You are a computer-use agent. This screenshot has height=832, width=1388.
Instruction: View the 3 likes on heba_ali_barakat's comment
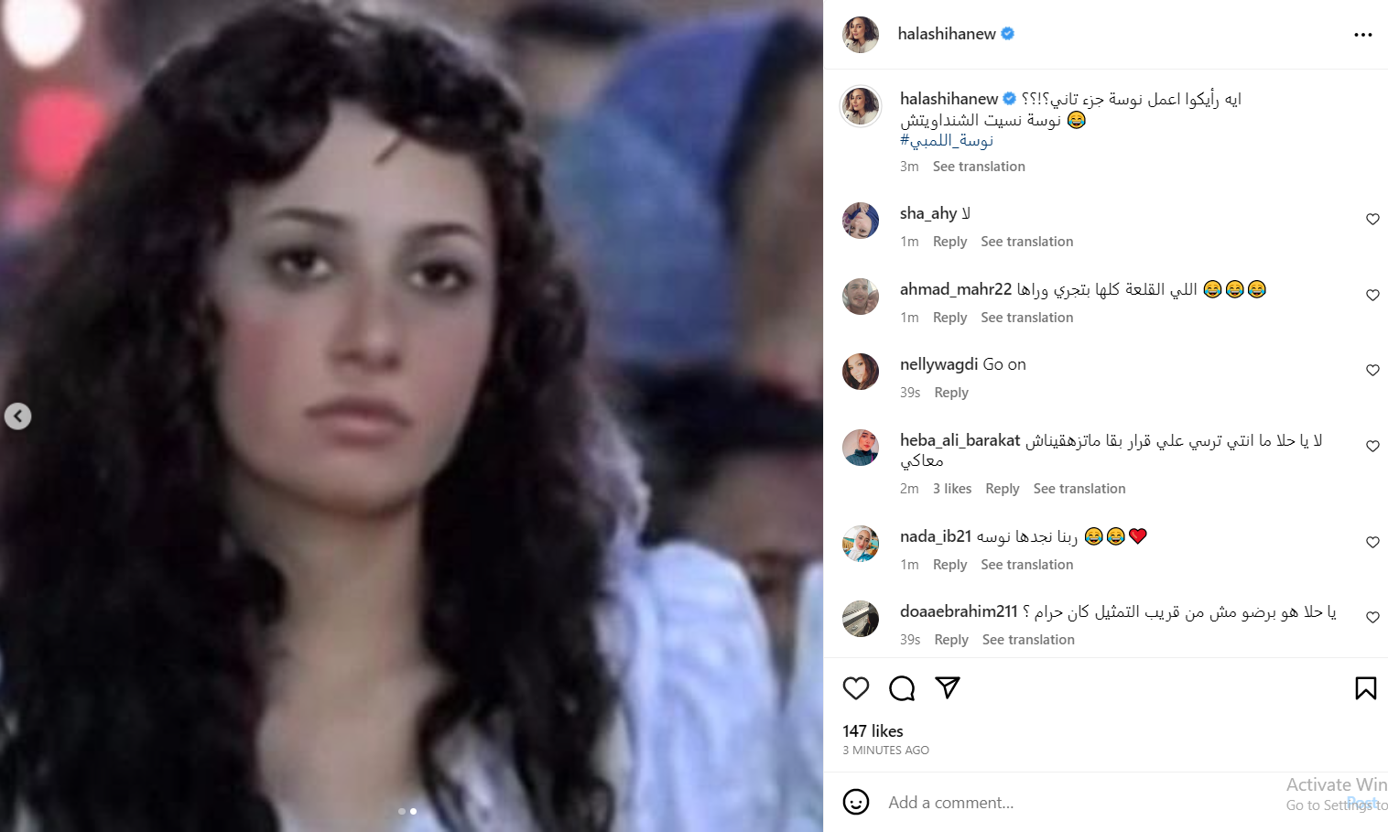click(x=952, y=489)
